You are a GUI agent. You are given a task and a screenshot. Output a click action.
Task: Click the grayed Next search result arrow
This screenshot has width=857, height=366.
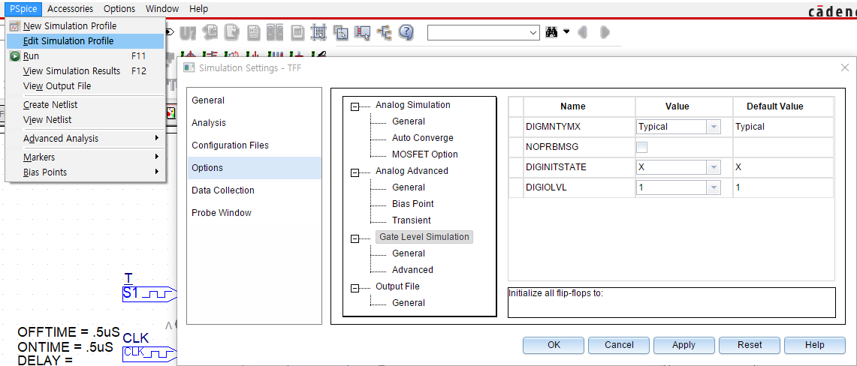pyautogui.click(x=604, y=33)
